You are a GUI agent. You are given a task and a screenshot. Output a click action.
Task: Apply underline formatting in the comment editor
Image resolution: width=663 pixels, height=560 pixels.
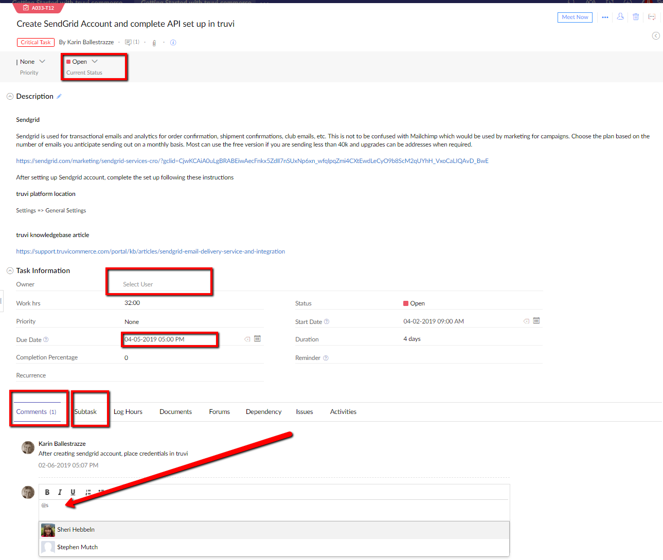click(x=73, y=492)
